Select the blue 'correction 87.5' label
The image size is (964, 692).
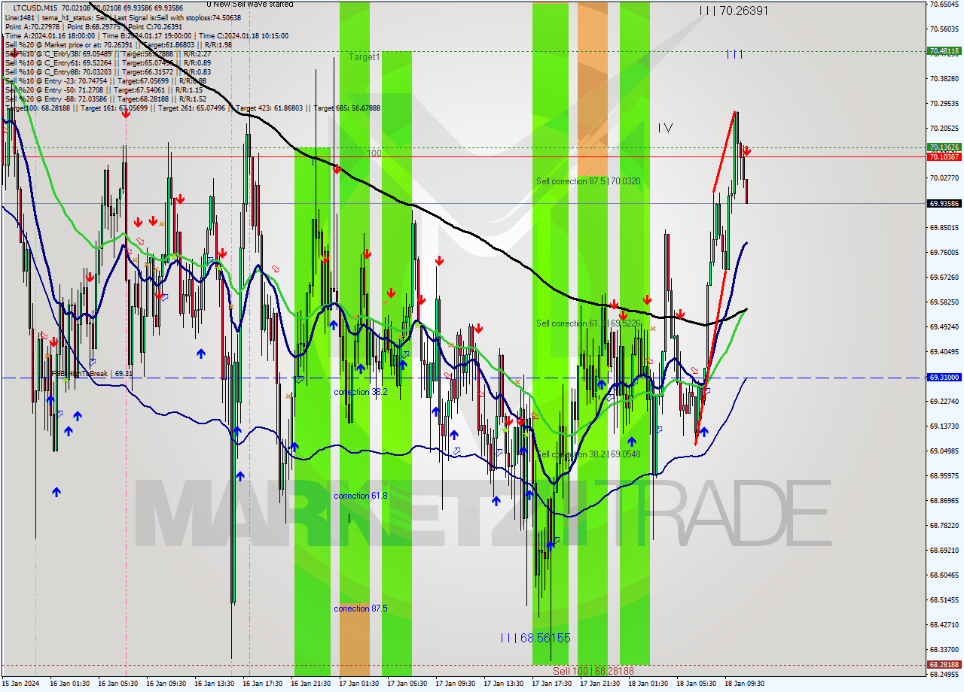tap(361, 608)
